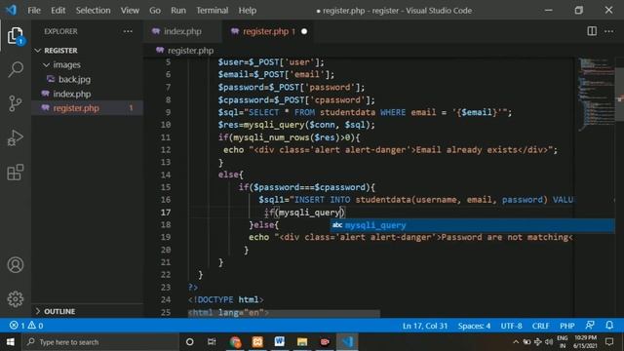Open back.jpg in the explorer

pyautogui.click(x=74, y=79)
